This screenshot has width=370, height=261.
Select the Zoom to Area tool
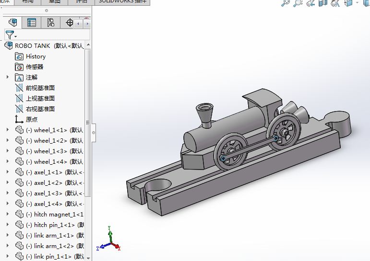click(298, 3)
